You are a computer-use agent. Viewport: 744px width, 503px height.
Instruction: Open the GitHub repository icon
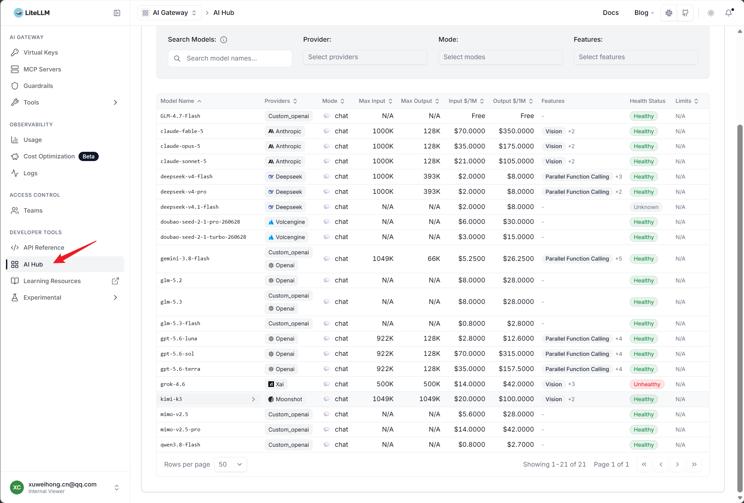pos(685,13)
